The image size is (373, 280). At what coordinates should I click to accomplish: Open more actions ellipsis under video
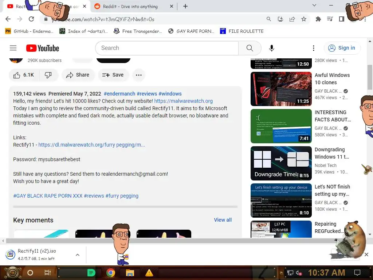(139, 75)
